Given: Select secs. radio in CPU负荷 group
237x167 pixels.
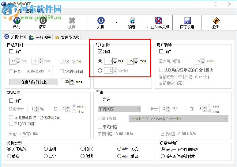Looking at the screenshot, I should 74,106.
